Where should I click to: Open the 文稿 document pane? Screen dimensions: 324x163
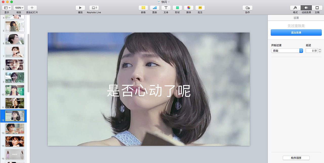(x=317, y=8)
